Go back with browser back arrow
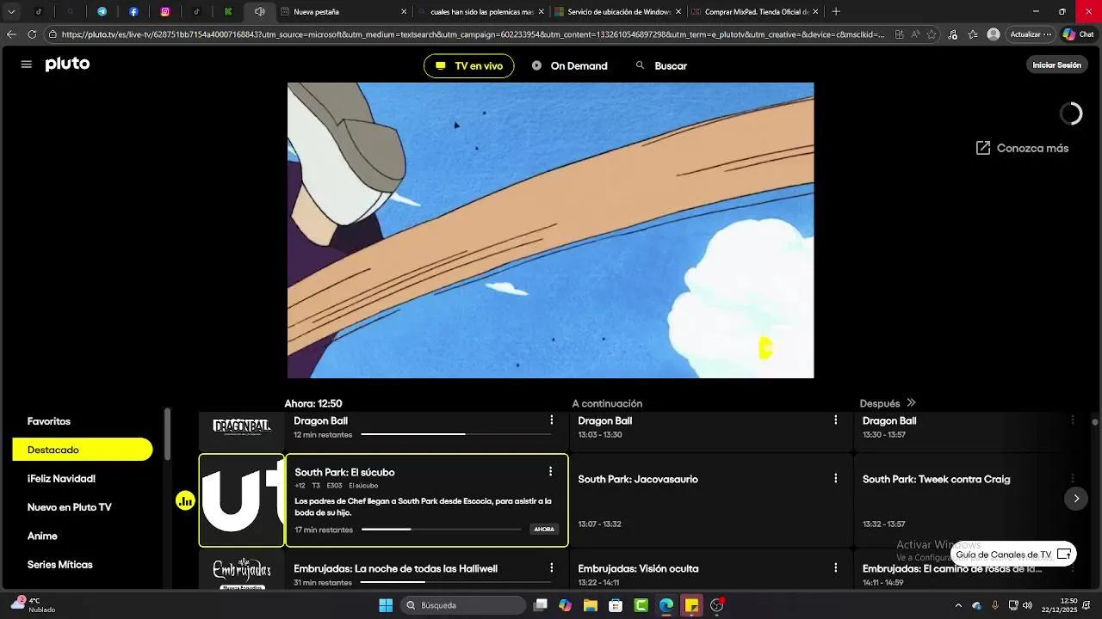Screen dimensions: 1102x619 pos(11,34)
